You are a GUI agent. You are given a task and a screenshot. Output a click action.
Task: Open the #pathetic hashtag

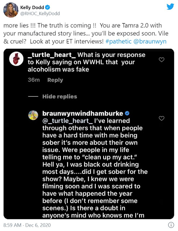(119, 42)
